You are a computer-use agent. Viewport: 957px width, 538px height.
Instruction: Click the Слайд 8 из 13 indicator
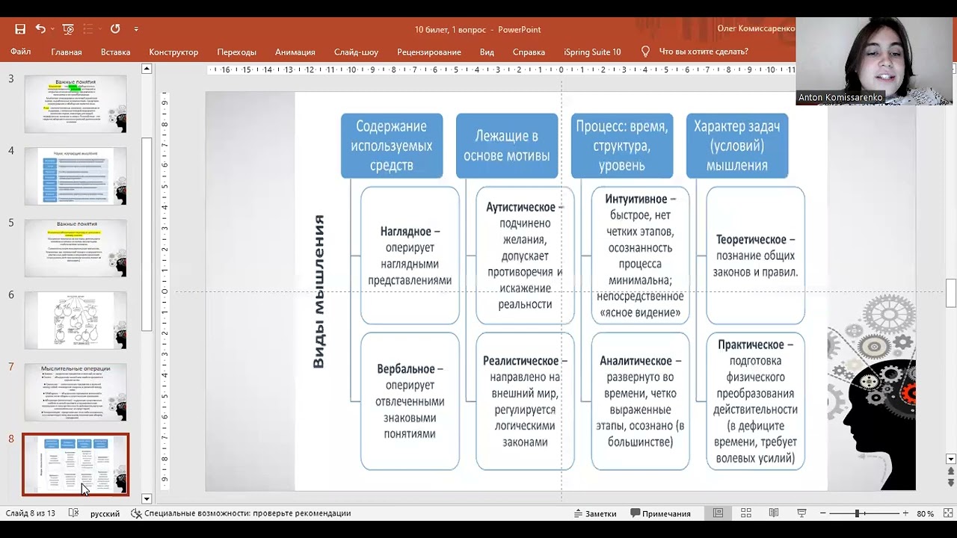pos(31,513)
